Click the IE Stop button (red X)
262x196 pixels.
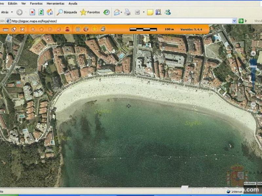(x=32, y=12)
